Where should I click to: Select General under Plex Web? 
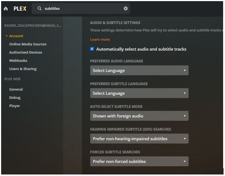click(x=16, y=89)
